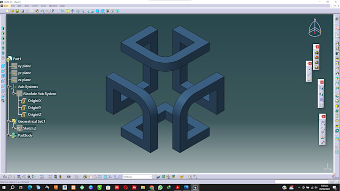Open the Edit menu
Viewport: 340px width, 191px height.
pyautogui.click(x=19, y=6)
